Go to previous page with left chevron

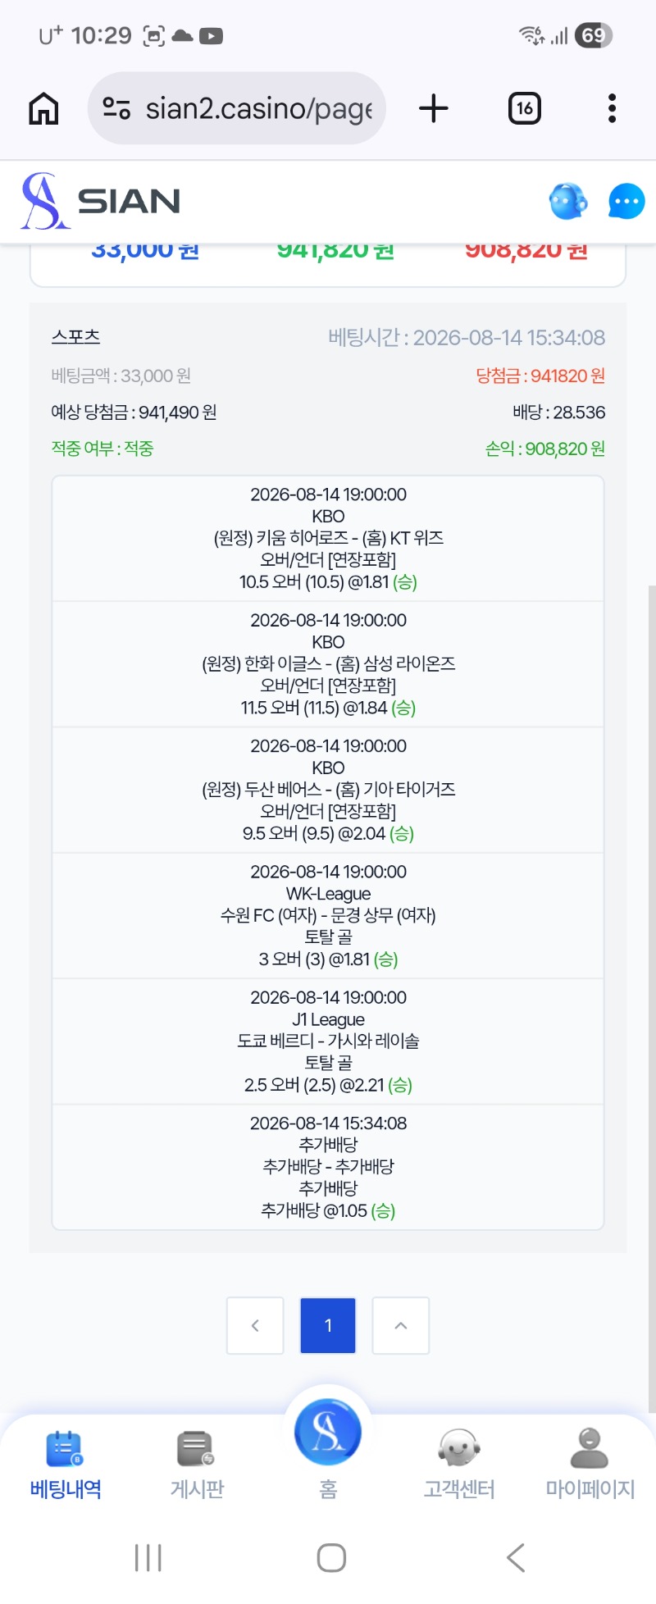[x=255, y=1325]
